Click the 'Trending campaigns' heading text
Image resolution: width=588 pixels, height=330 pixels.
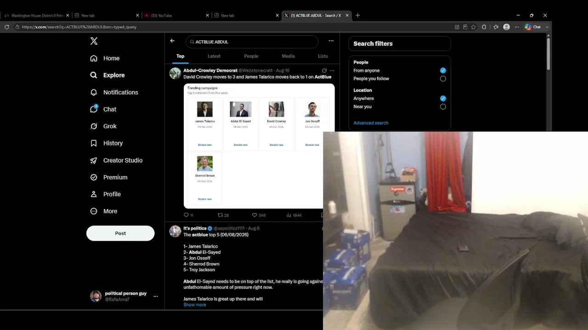click(x=203, y=88)
